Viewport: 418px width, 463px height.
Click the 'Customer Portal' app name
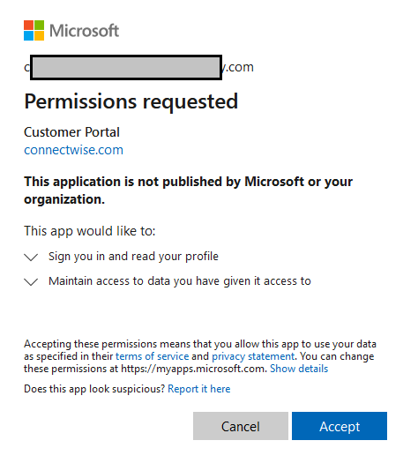click(71, 132)
